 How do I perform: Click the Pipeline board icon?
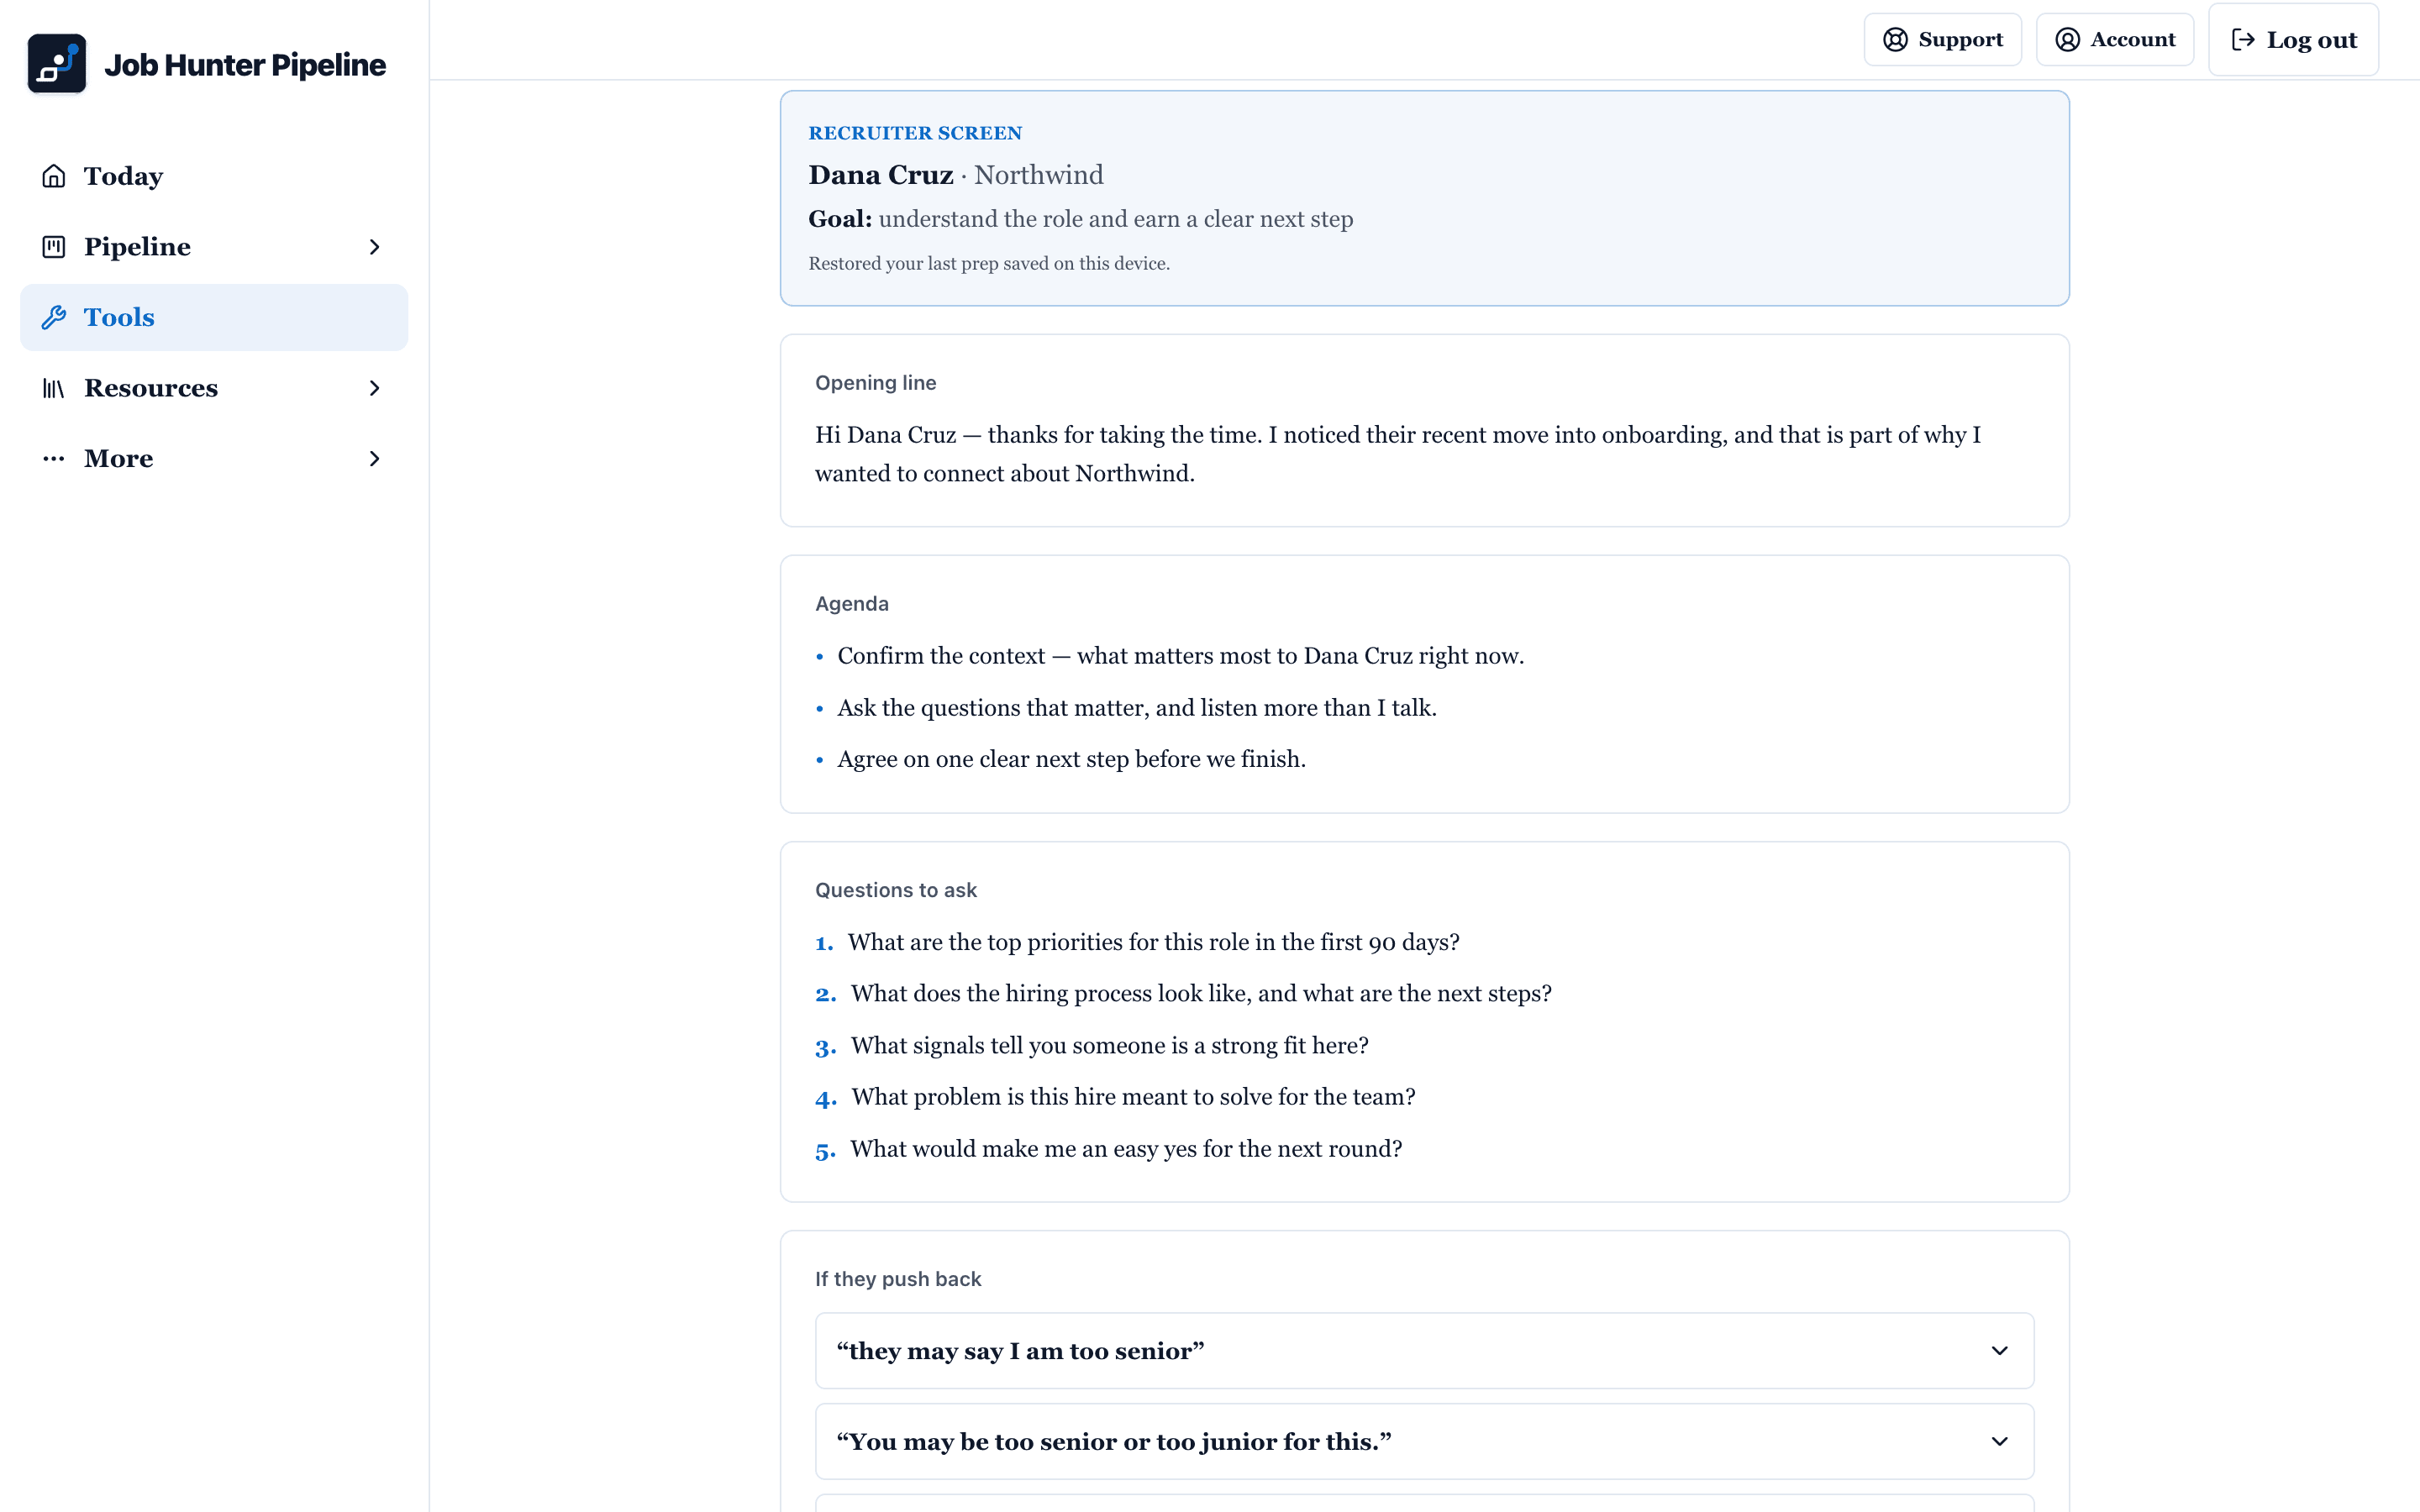(54, 247)
